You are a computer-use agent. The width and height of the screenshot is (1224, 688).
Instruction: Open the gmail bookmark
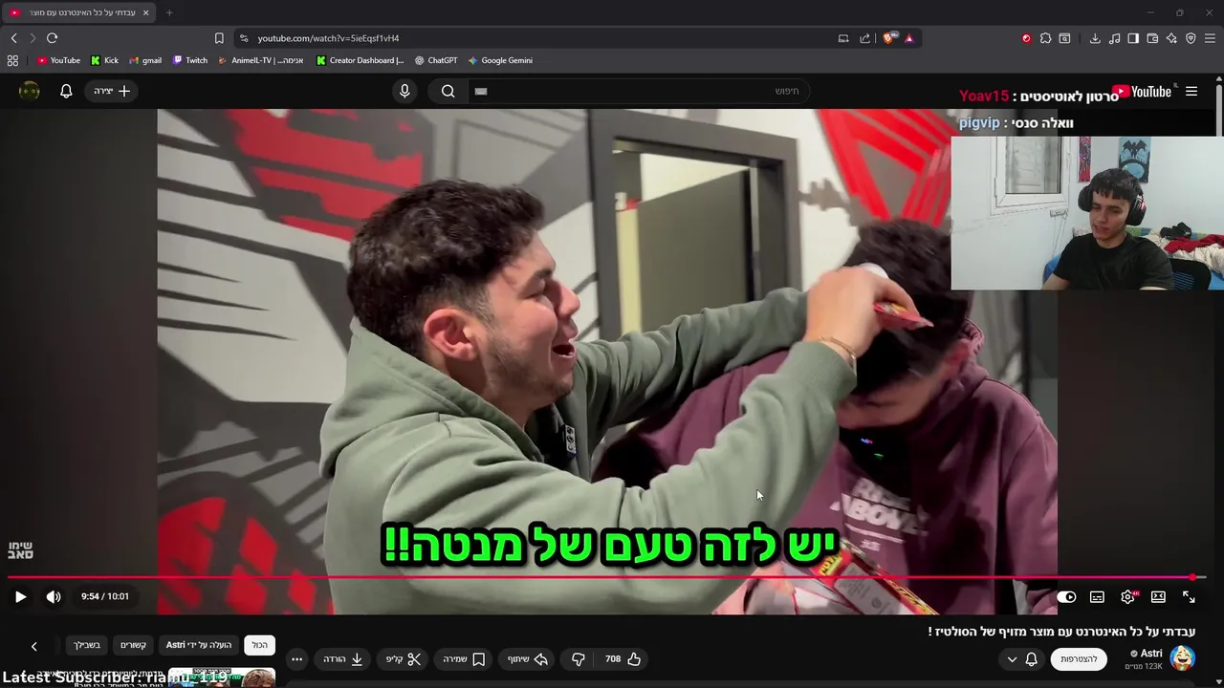[x=145, y=60]
